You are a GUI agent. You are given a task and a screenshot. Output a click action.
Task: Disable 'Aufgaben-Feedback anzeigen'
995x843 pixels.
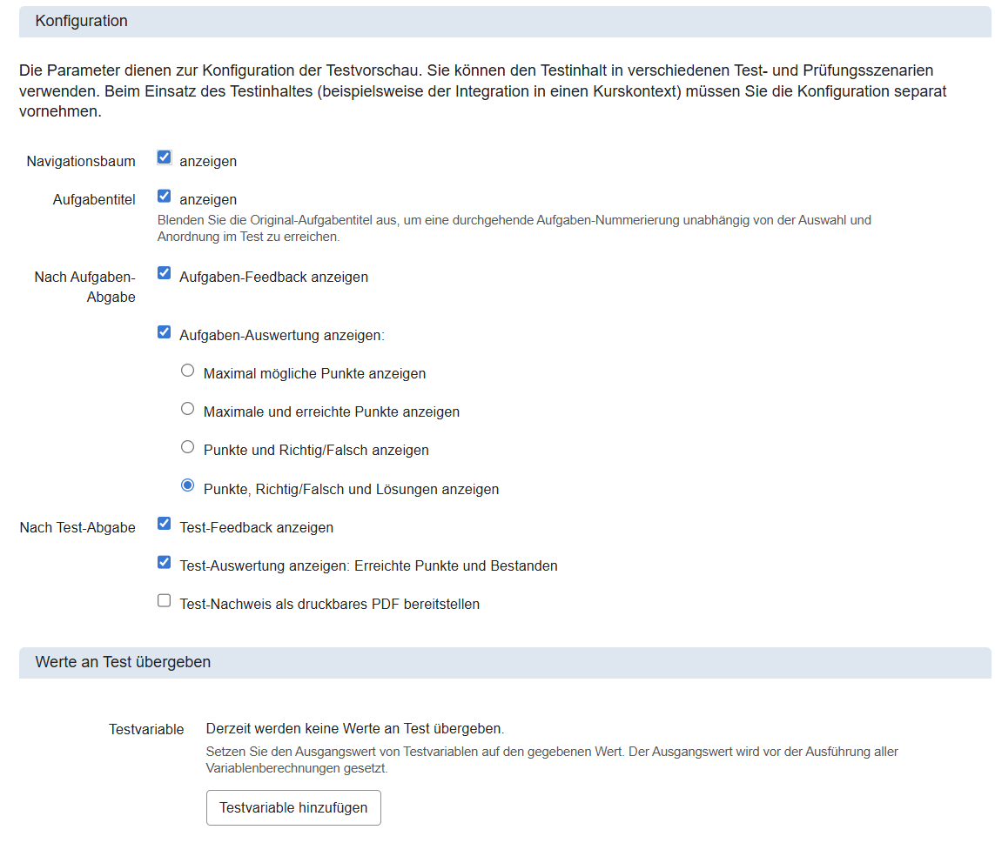pos(164,273)
